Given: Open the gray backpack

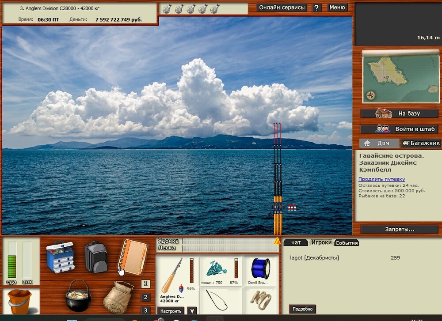Looking at the screenshot, I should tap(96, 257).
